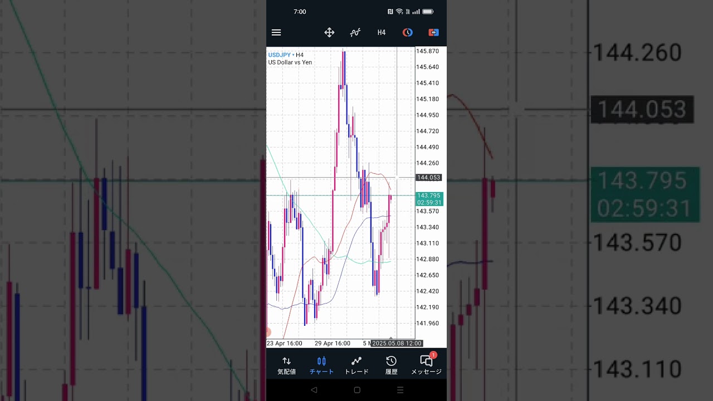Tap the crosshair date label 2025.05.08 12:00
The height and width of the screenshot is (401, 713).
(x=397, y=343)
